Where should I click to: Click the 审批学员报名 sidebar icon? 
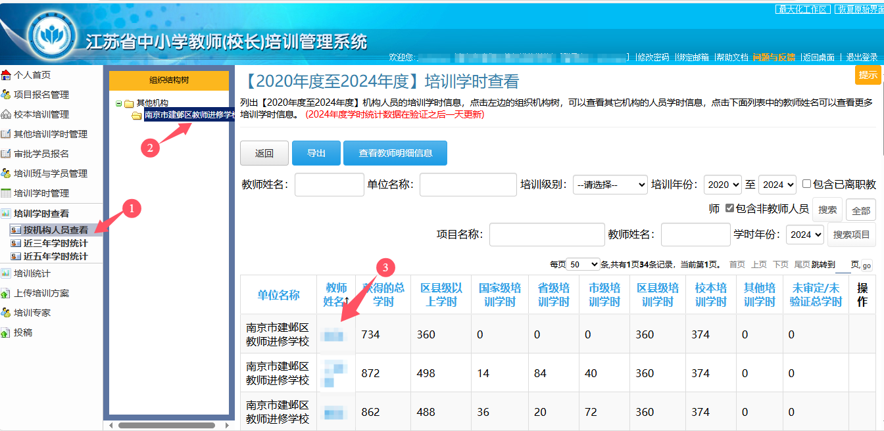[7, 154]
